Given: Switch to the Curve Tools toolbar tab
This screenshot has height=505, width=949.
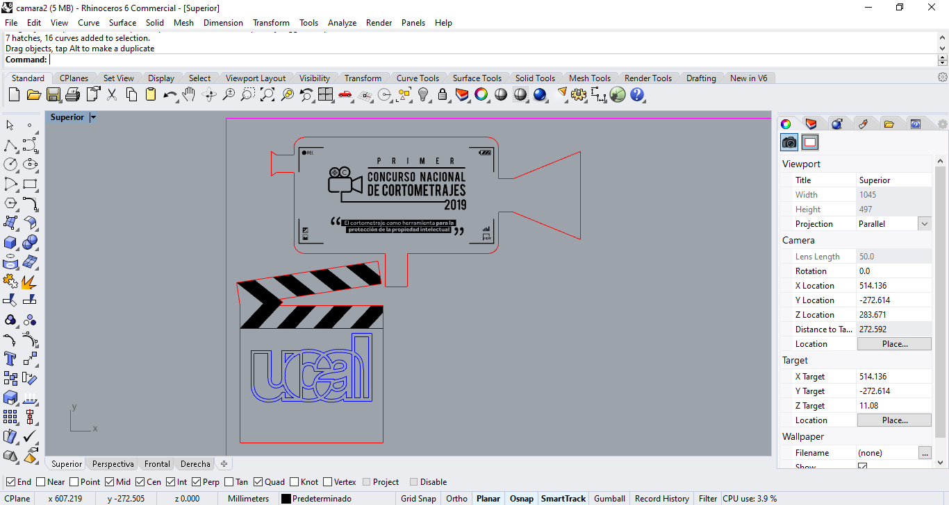Looking at the screenshot, I should 418,78.
